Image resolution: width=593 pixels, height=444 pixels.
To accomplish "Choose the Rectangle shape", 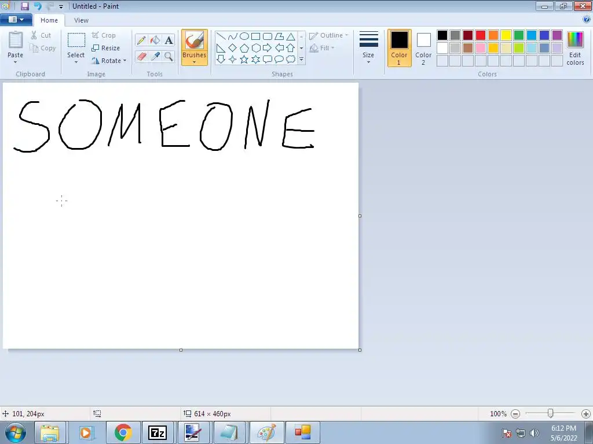I will (x=256, y=36).
